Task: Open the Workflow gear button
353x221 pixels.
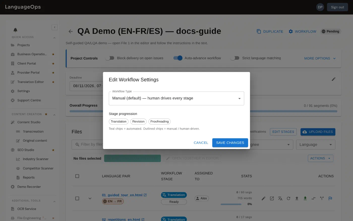Action: (302, 31)
